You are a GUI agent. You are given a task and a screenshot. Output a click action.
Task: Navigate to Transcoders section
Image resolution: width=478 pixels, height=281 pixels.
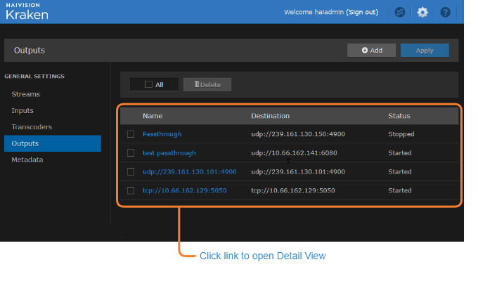32,127
